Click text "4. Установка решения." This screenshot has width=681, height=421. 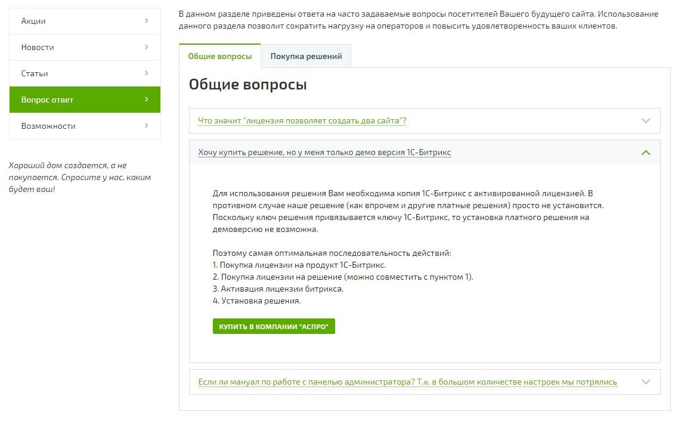pyautogui.click(x=256, y=301)
